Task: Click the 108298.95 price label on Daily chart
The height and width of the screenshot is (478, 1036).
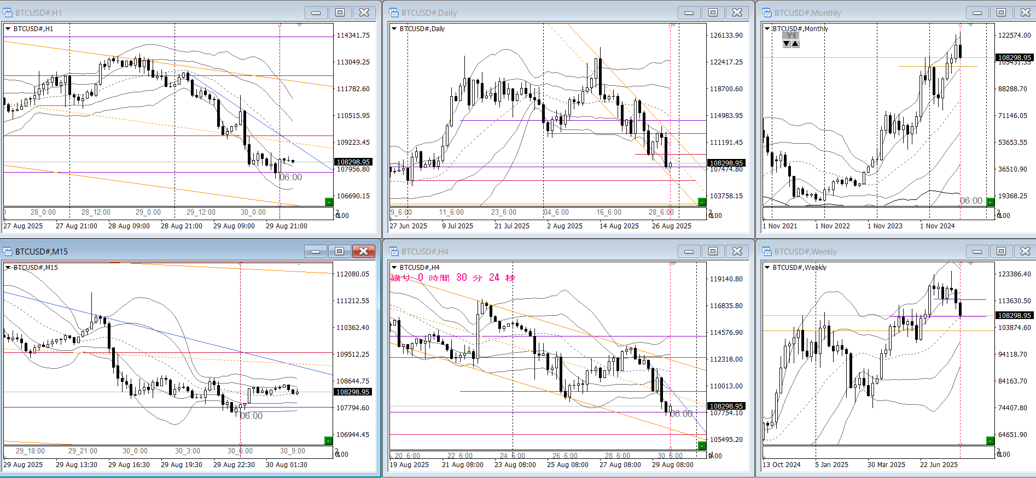Action: [x=726, y=163]
